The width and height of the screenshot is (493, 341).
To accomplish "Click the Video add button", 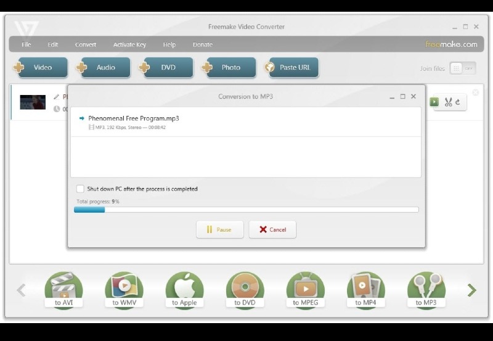I will coord(41,67).
